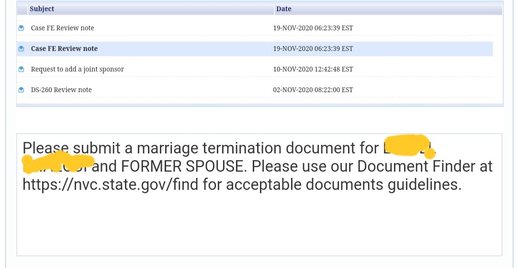Click the words FORMER SPOUSE in the message
Image resolution: width=517 pixels, height=268 pixels.
[183, 166]
